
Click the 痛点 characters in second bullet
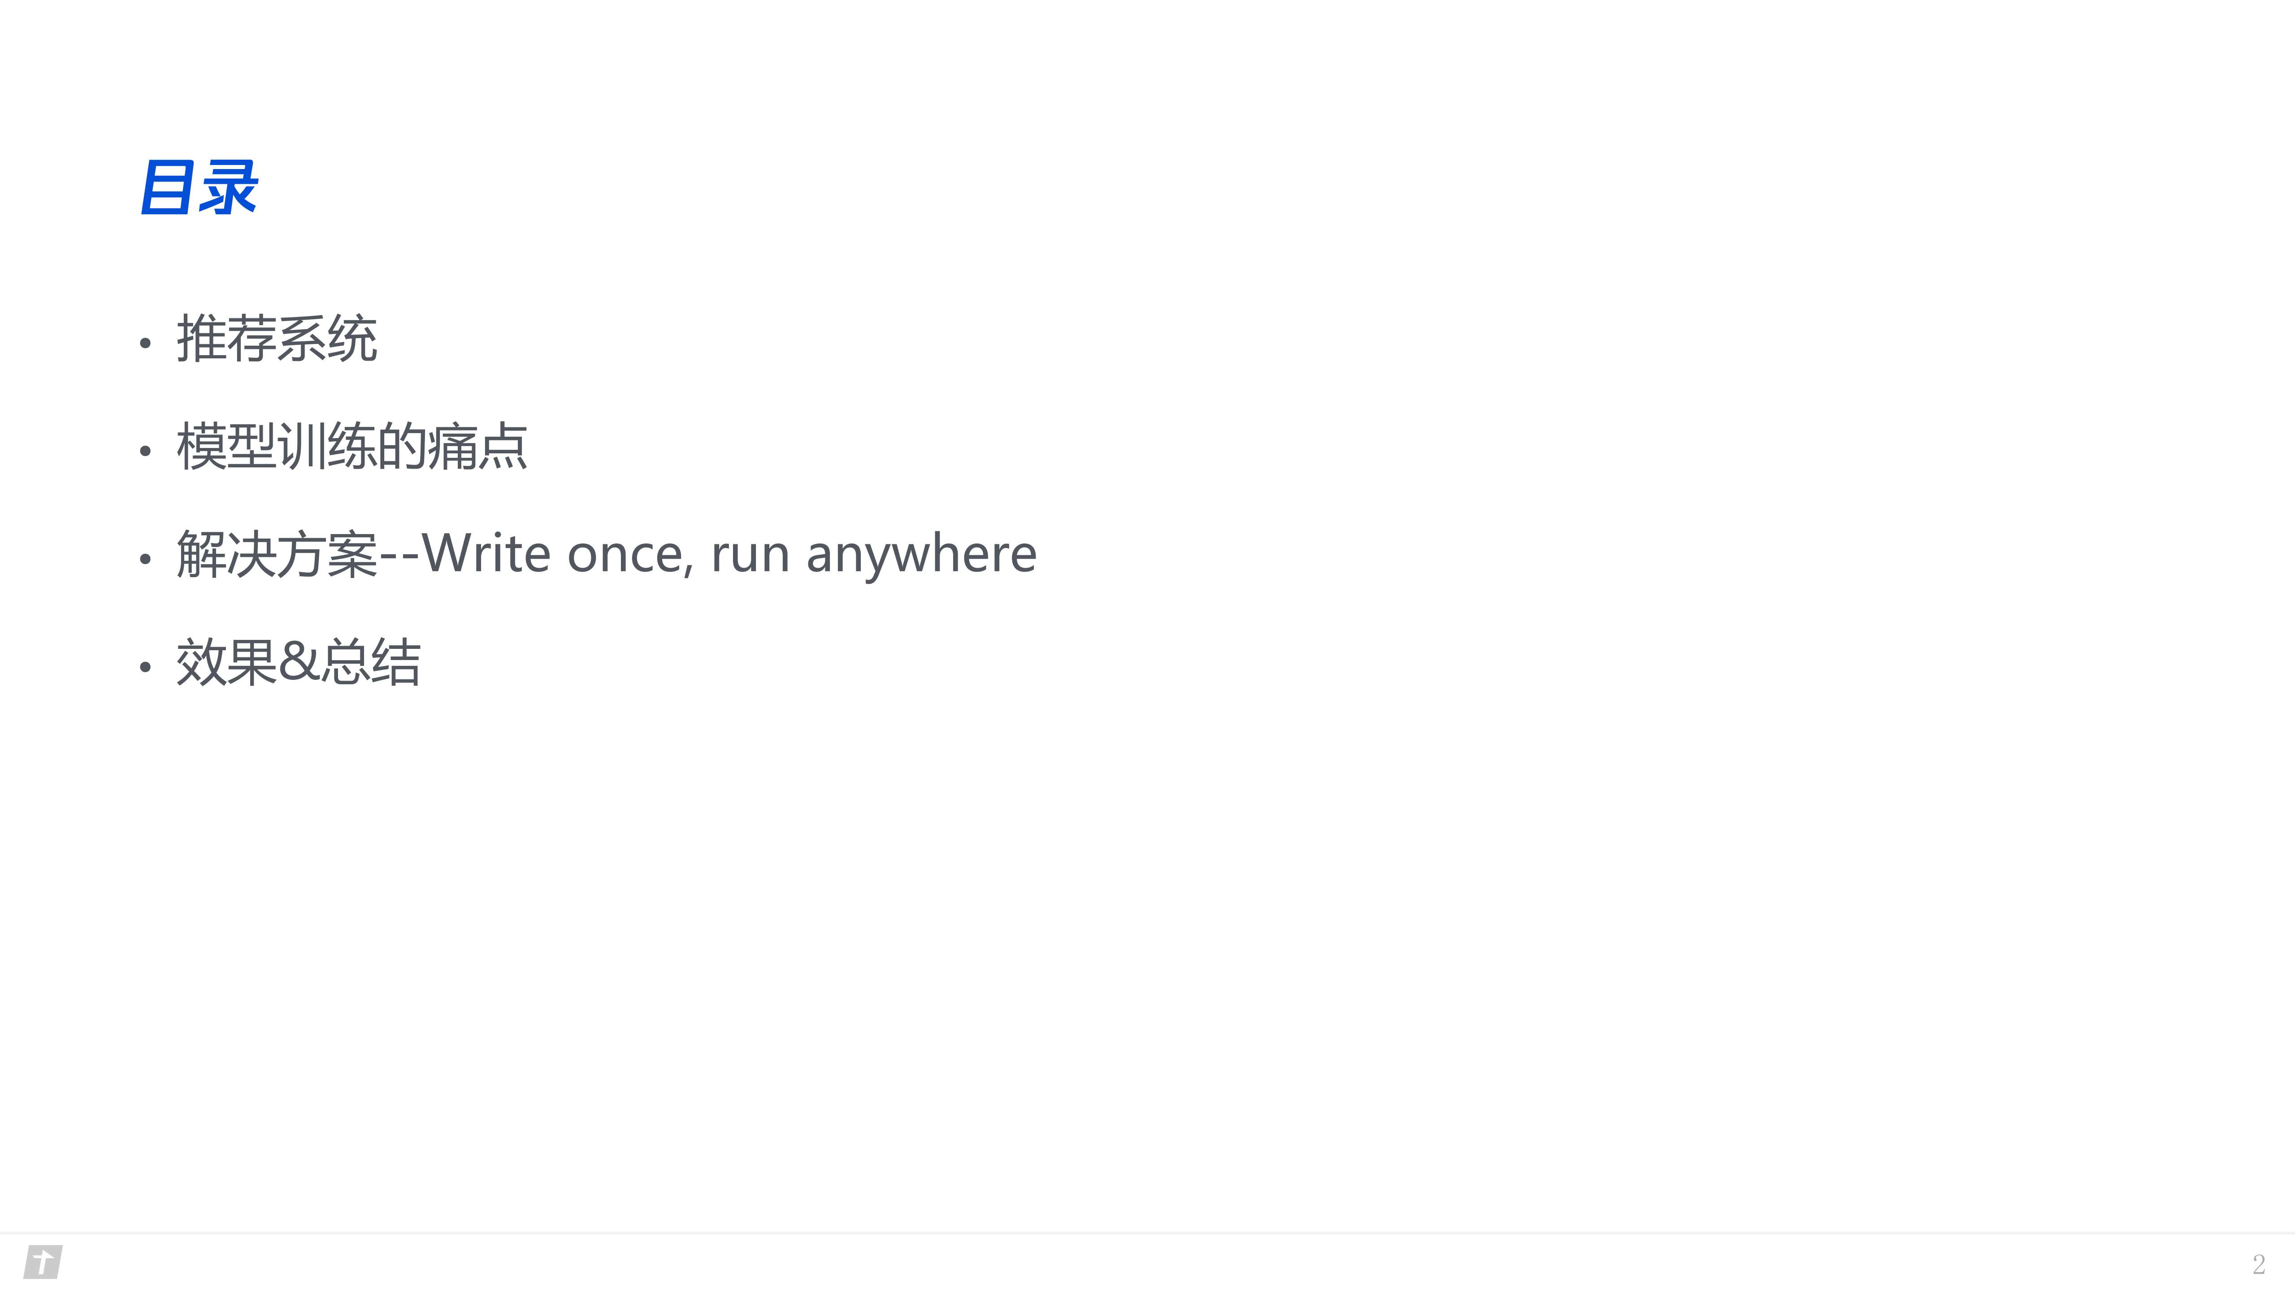[x=477, y=446]
